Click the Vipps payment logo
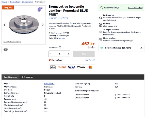The width and height of the screenshot is (146, 117). tap(62, 67)
